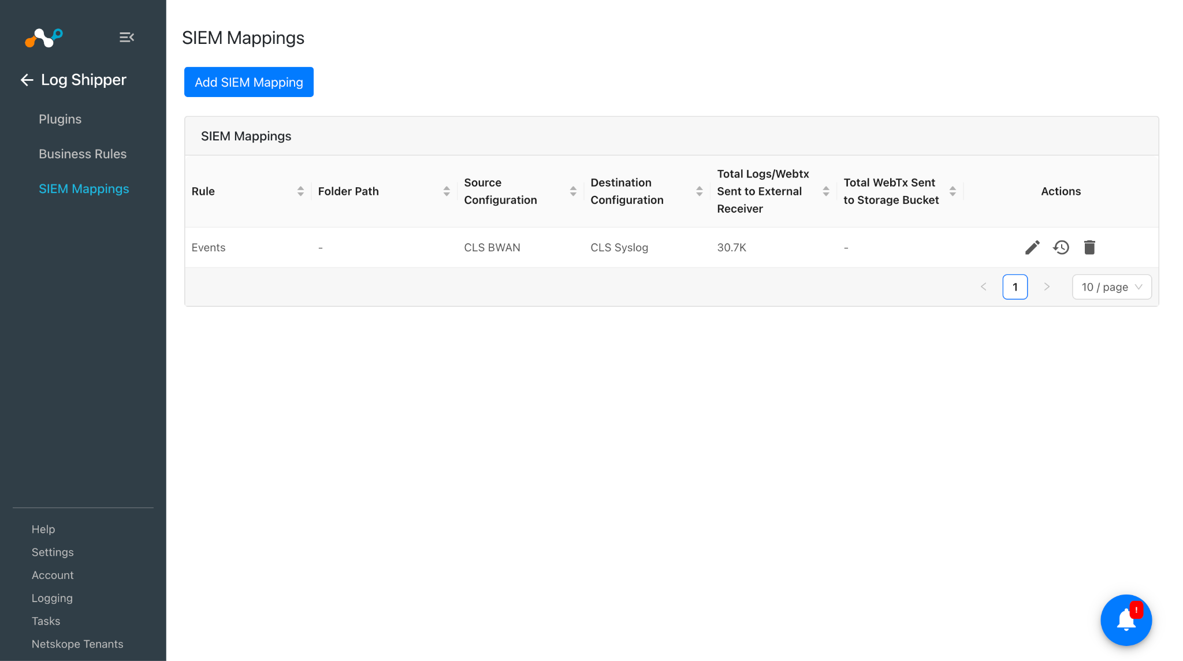This screenshot has width=1183, height=661.
Task: Open Account in sidebar
Action: point(53,575)
